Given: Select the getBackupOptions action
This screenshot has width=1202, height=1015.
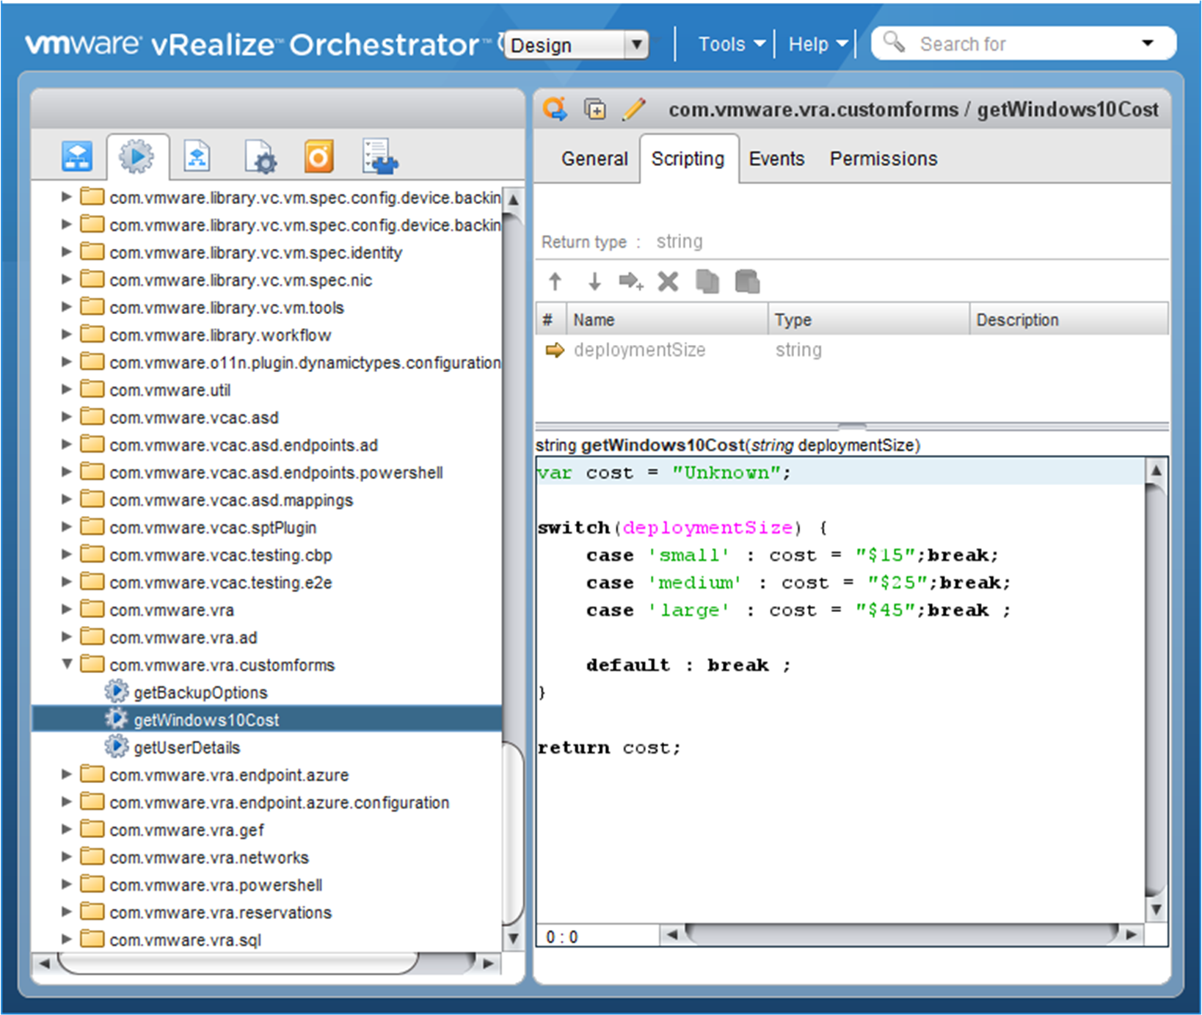Looking at the screenshot, I should pos(200,692).
